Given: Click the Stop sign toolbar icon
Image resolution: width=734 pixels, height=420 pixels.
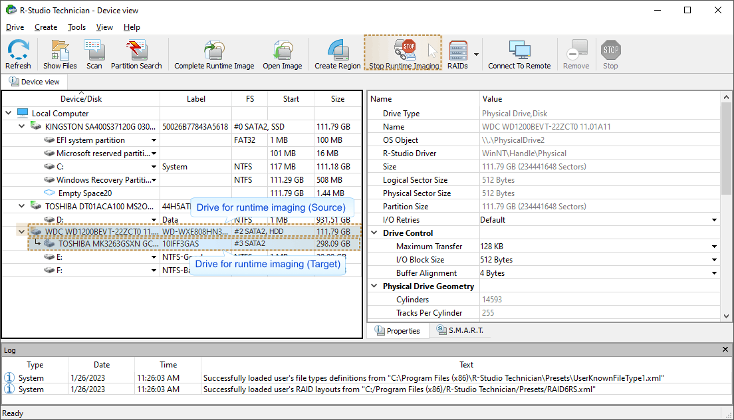Looking at the screenshot, I should pyautogui.click(x=610, y=50).
